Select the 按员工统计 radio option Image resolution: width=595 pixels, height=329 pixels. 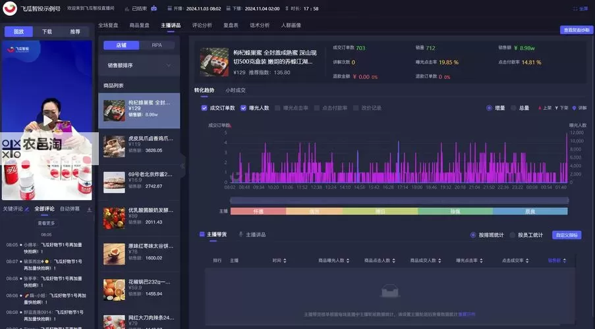(x=512, y=235)
